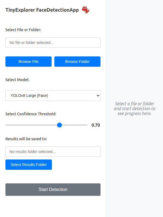Hit the Start Detection button
Viewport: 163px width, 217px height.
coord(53,190)
